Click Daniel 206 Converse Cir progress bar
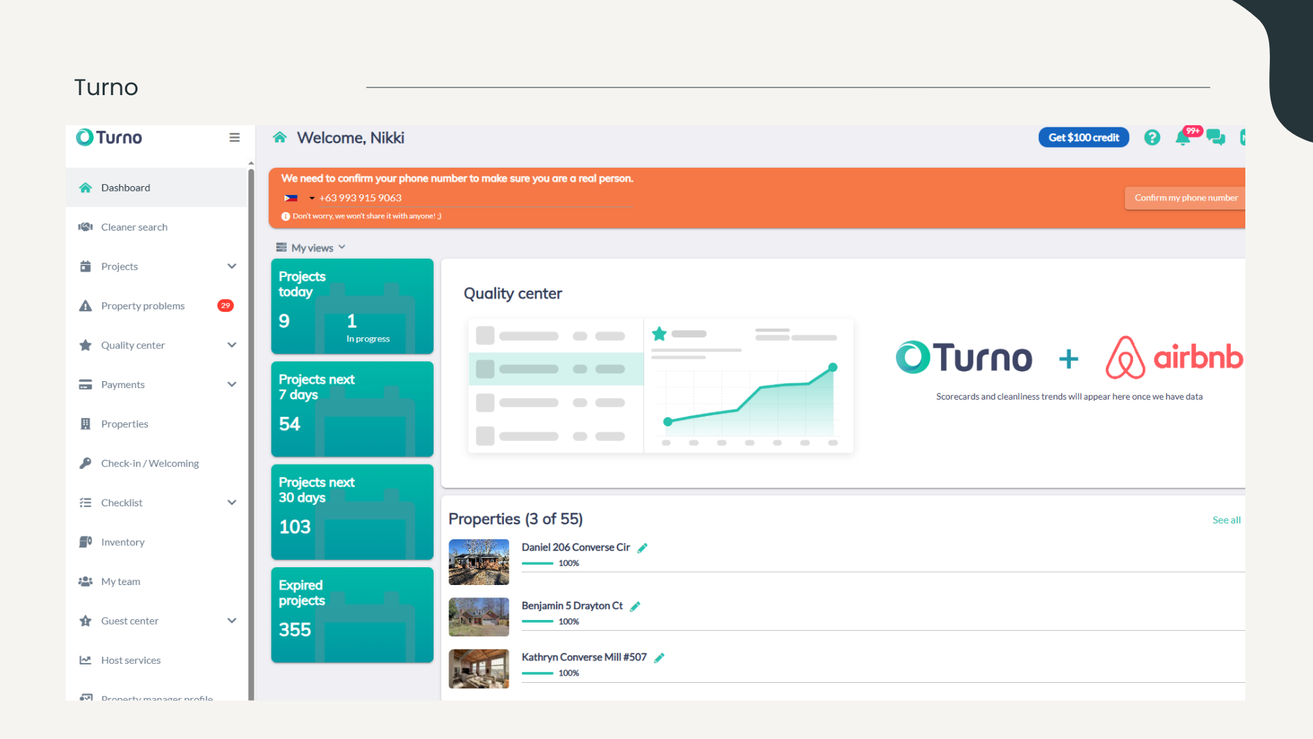 click(538, 563)
